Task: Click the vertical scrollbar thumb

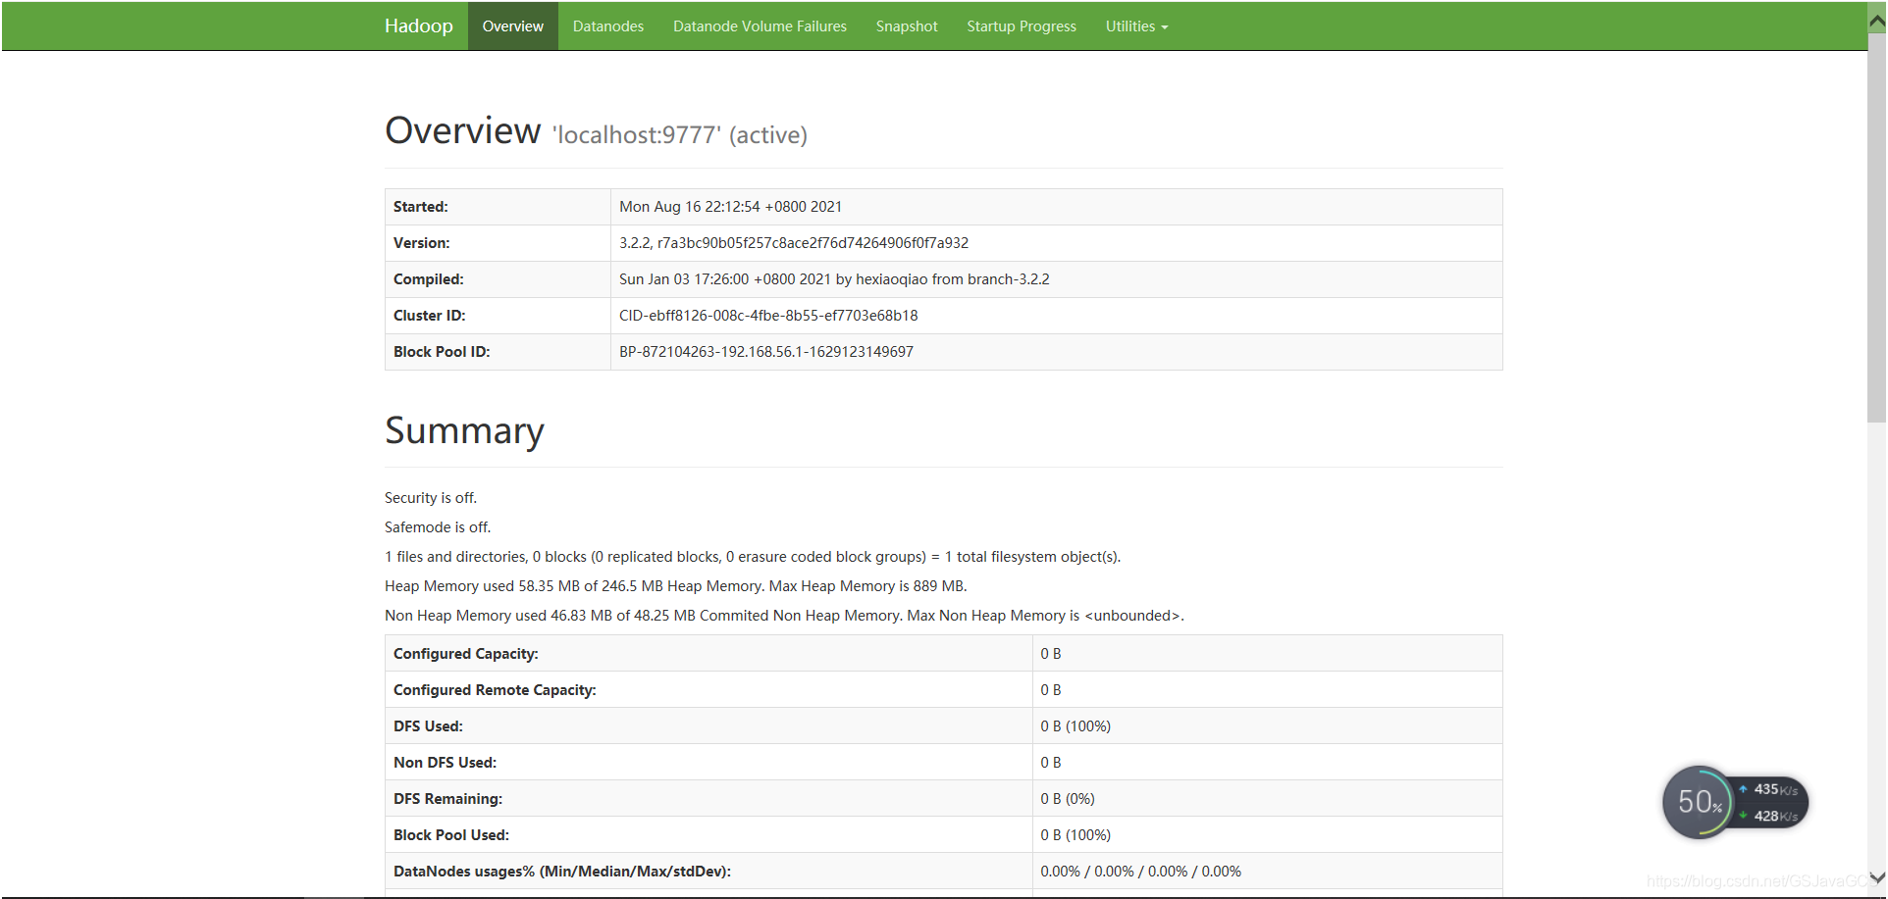Action: (1876, 227)
